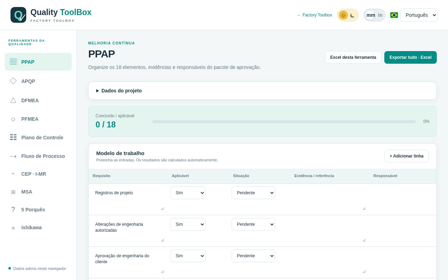Click the Quality ToolBox logo icon
The width and height of the screenshot is (448, 280).
coord(18,15)
